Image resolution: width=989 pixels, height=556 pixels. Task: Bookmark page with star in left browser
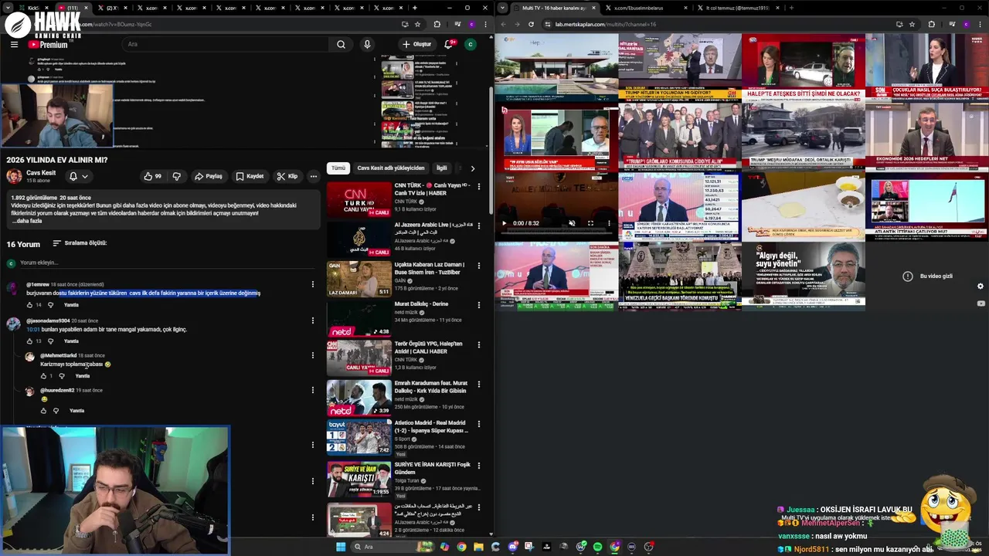click(417, 24)
